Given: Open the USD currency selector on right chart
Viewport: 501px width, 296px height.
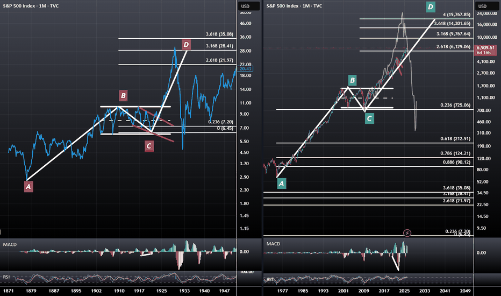Looking at the screenshot, I should (486, 6).
